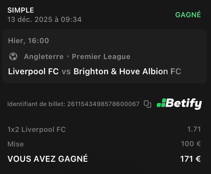
Task: Open the Angleterre country link
Action: click(44, 57)
